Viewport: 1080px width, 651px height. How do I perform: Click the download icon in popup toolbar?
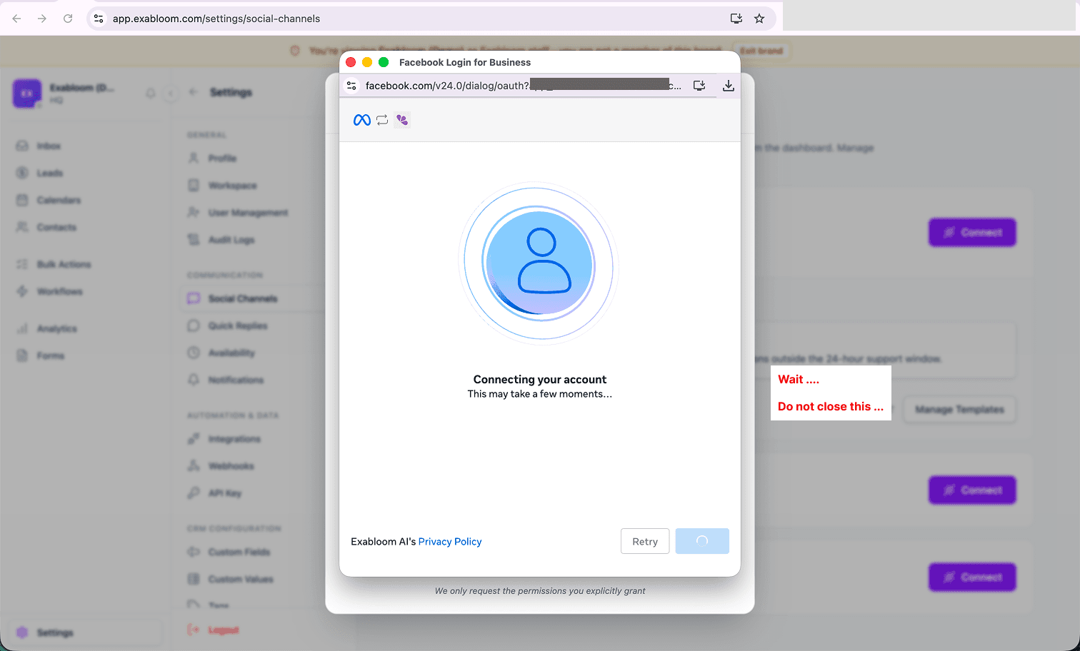[729, 86]
